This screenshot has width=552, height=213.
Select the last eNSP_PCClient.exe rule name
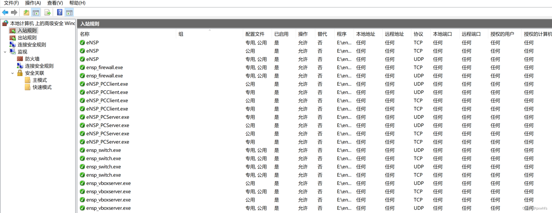click(x=107, y=109)
